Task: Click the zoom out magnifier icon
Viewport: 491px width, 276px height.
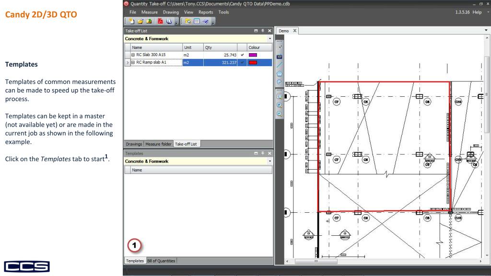Action: click(x=280, y=114)
